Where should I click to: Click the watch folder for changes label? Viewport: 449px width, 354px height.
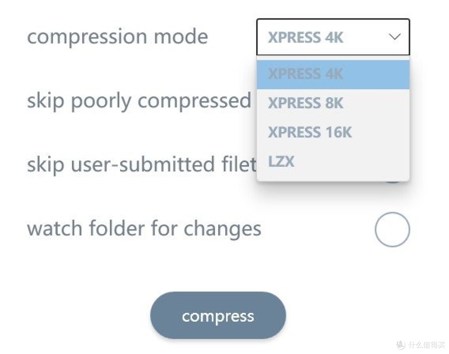pos(144,228)
